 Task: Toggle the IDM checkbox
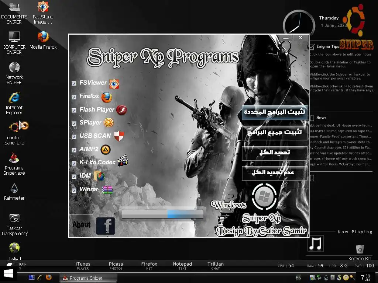pyautogui.click(x=74, y=177)
